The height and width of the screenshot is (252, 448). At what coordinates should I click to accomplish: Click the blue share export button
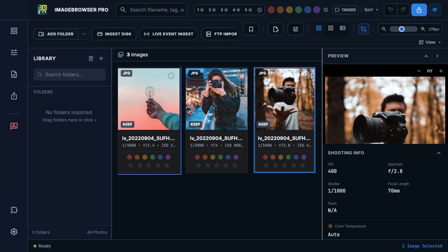pyautogui.click(x=419, y=10)
